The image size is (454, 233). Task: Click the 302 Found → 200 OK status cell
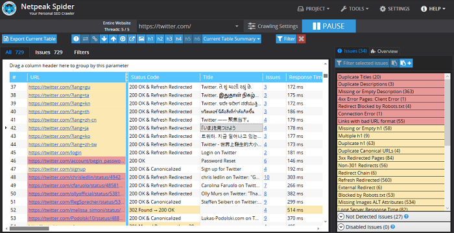point(164,210)
